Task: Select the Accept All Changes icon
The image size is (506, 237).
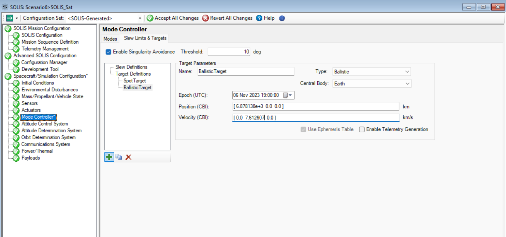Action: pos(150,18)
